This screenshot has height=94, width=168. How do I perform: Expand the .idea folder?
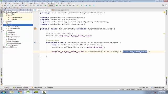click(x=4, y=21)
